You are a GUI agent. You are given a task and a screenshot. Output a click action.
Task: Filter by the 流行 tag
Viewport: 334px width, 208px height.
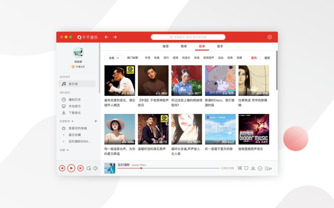[x=166, y=58]
